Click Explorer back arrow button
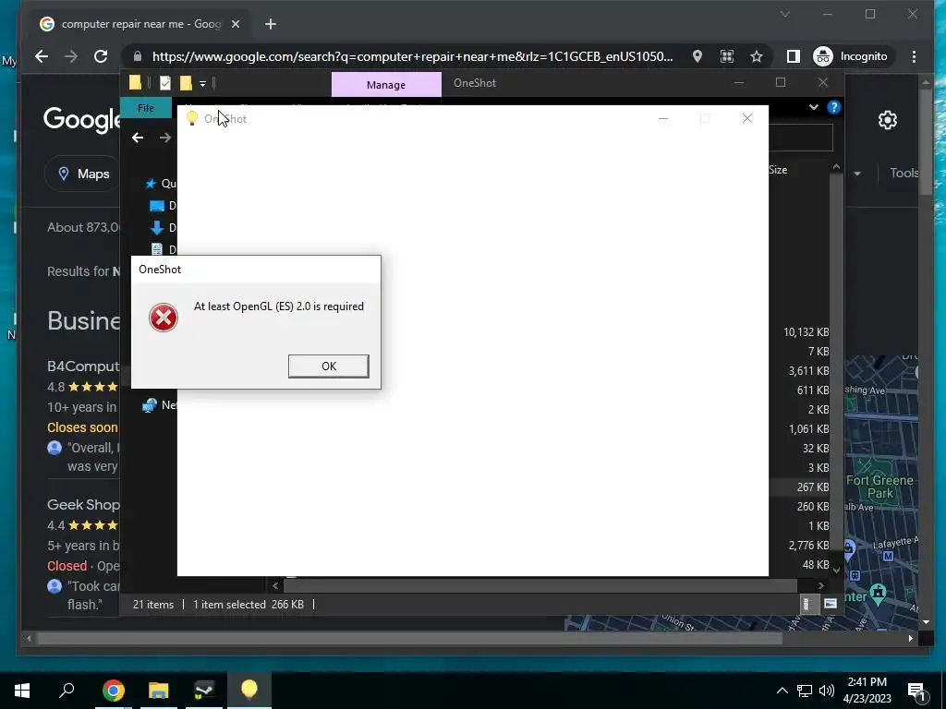Screen dimensions: 946x709 click(138, 138)
